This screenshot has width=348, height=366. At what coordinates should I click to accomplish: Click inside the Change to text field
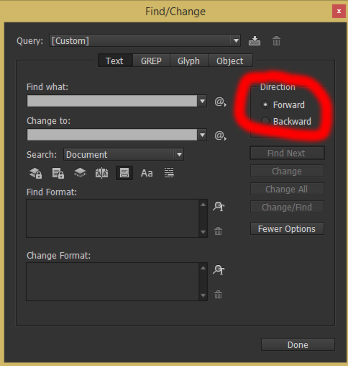[112, 135]
